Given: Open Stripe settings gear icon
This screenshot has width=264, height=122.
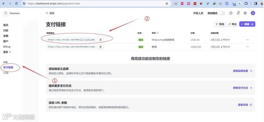Looking at the screenshot, I should pyautogui.click(x=245, y=13).
